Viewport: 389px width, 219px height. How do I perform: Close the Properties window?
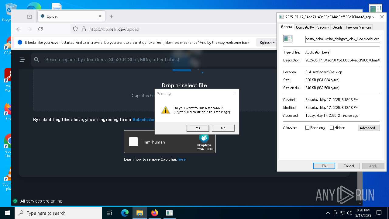382,17
